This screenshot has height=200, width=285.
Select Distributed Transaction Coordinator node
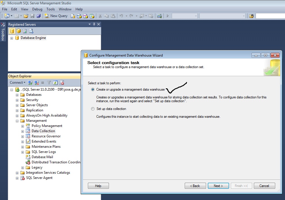[56, 162]
